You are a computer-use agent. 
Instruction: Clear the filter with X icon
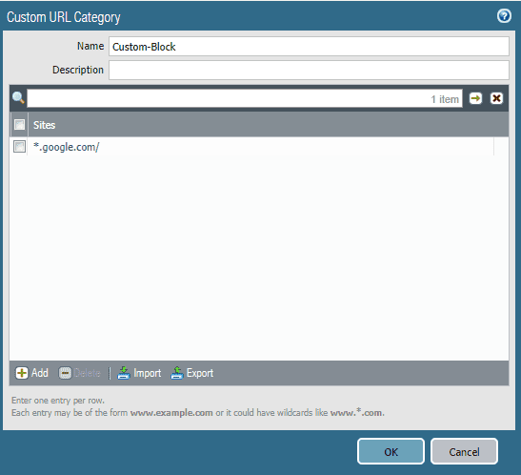click(x=496, y=98)
